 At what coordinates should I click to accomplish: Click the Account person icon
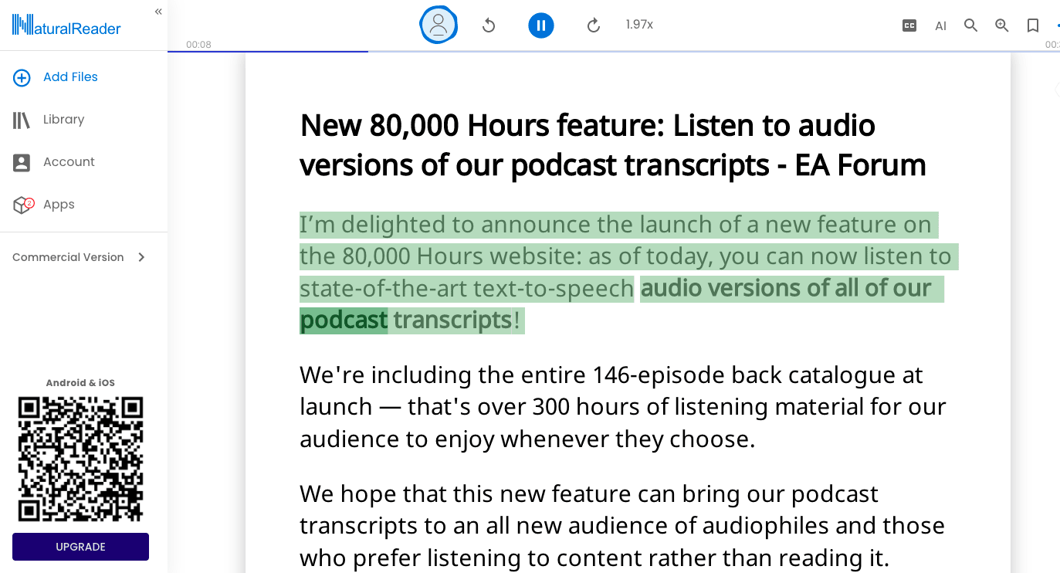(22, 162)
